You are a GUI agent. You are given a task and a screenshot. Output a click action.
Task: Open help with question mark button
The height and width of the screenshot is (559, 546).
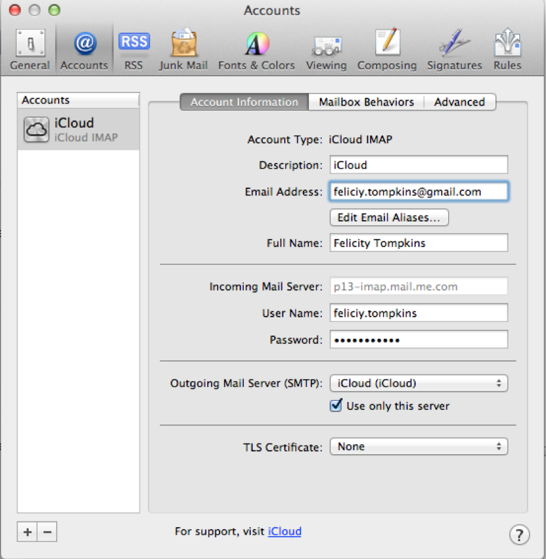(x=519, y=534)
